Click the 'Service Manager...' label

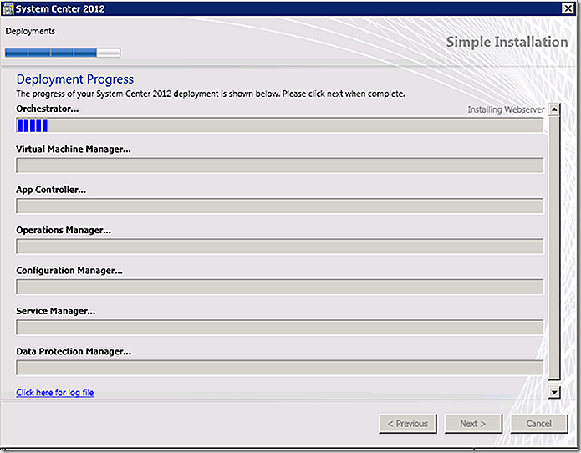(x=55, y=311)
